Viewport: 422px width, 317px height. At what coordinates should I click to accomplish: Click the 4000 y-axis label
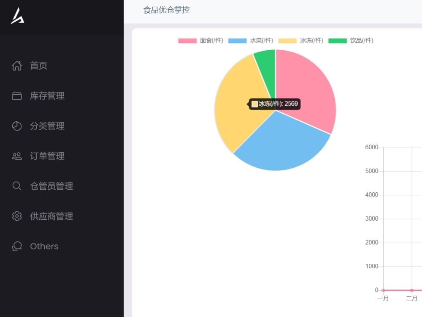click(x=372, y=194)
